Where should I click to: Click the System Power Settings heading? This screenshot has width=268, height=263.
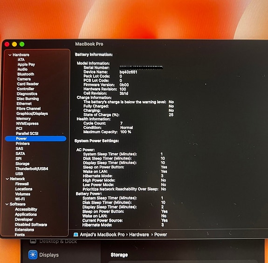[x=97, y=141]
